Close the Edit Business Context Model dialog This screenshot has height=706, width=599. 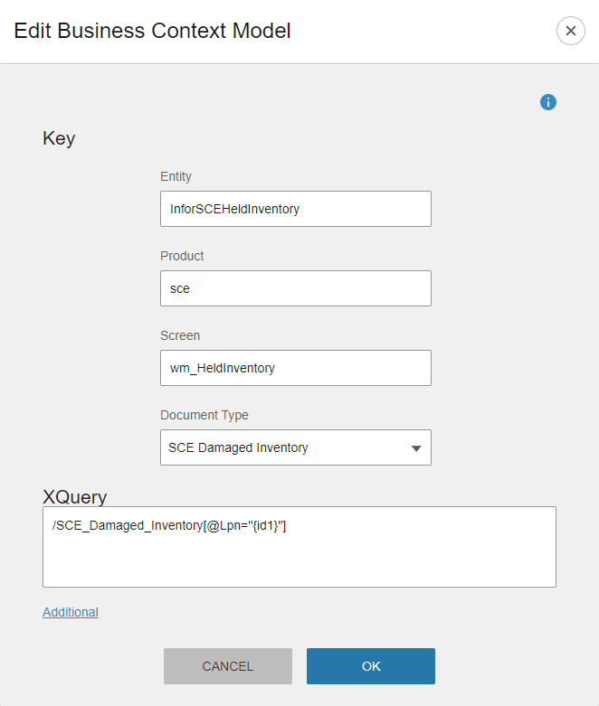click(x=570, y=31)
